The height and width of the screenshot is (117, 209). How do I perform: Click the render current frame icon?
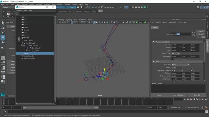click(136, 7)
